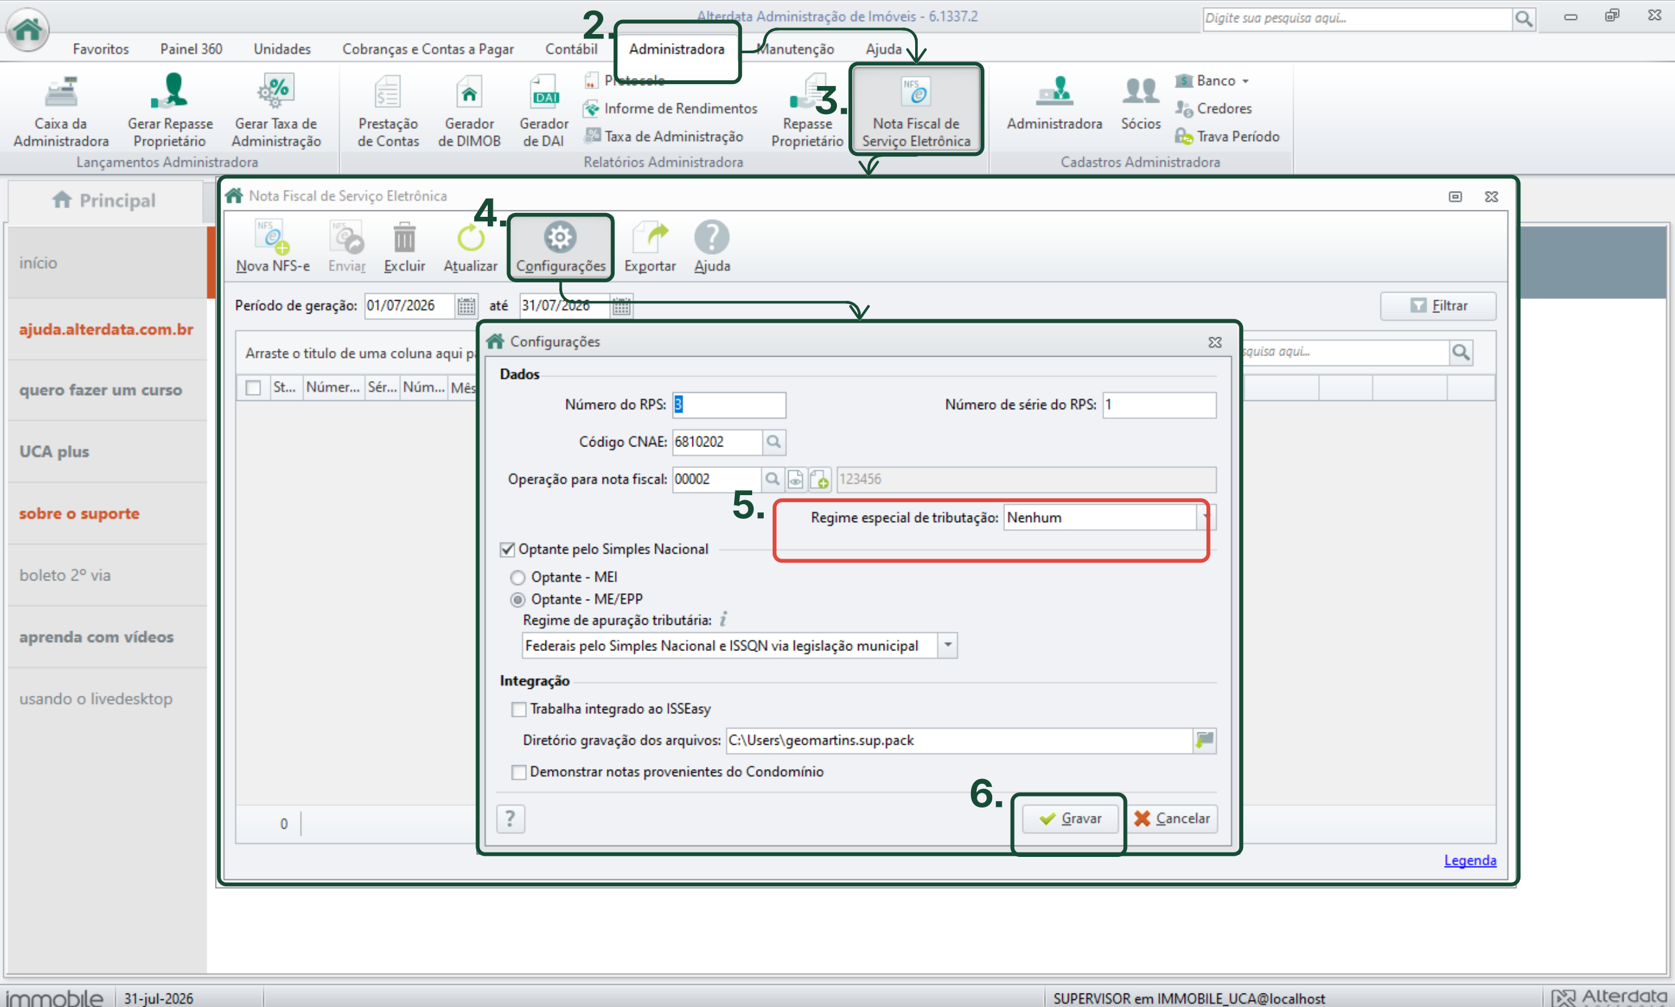The image size is (1675, 1007).
Task: Open ajuda.alterdata.com.br link
Action: (x=106, y=330)
